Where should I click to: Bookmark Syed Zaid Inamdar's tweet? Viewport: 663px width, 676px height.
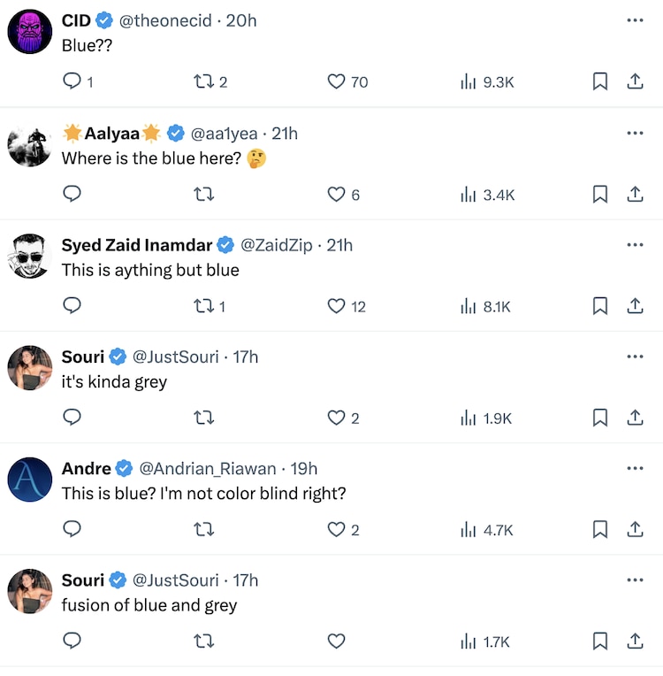coord(599,306)
